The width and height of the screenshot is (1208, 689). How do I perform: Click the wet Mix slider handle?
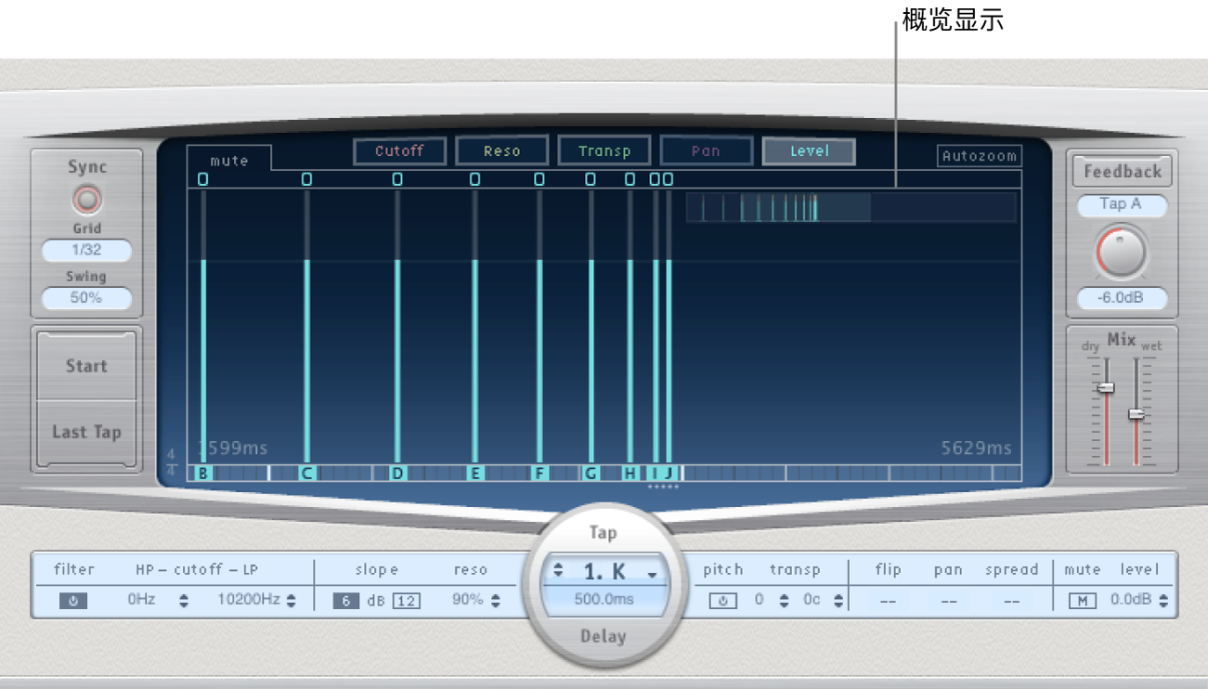pyautogui.click(x=1136, y=414)
